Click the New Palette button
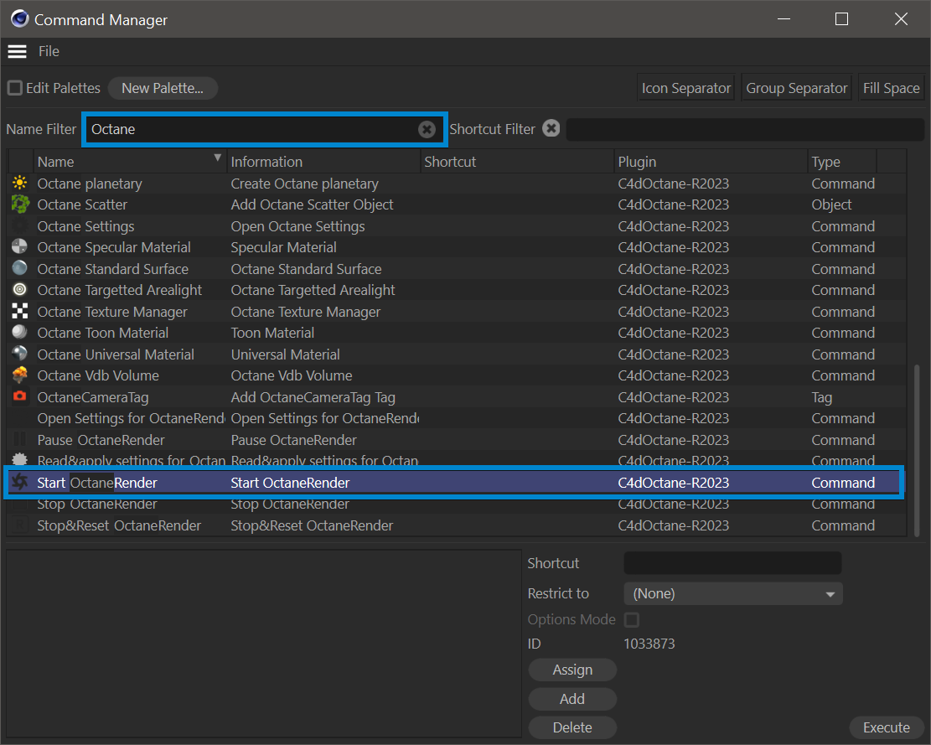This screenshot has height=745, width=931. 163,88
